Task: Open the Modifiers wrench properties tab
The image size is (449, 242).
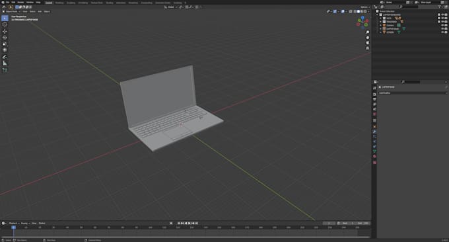Action: point(374,132)
